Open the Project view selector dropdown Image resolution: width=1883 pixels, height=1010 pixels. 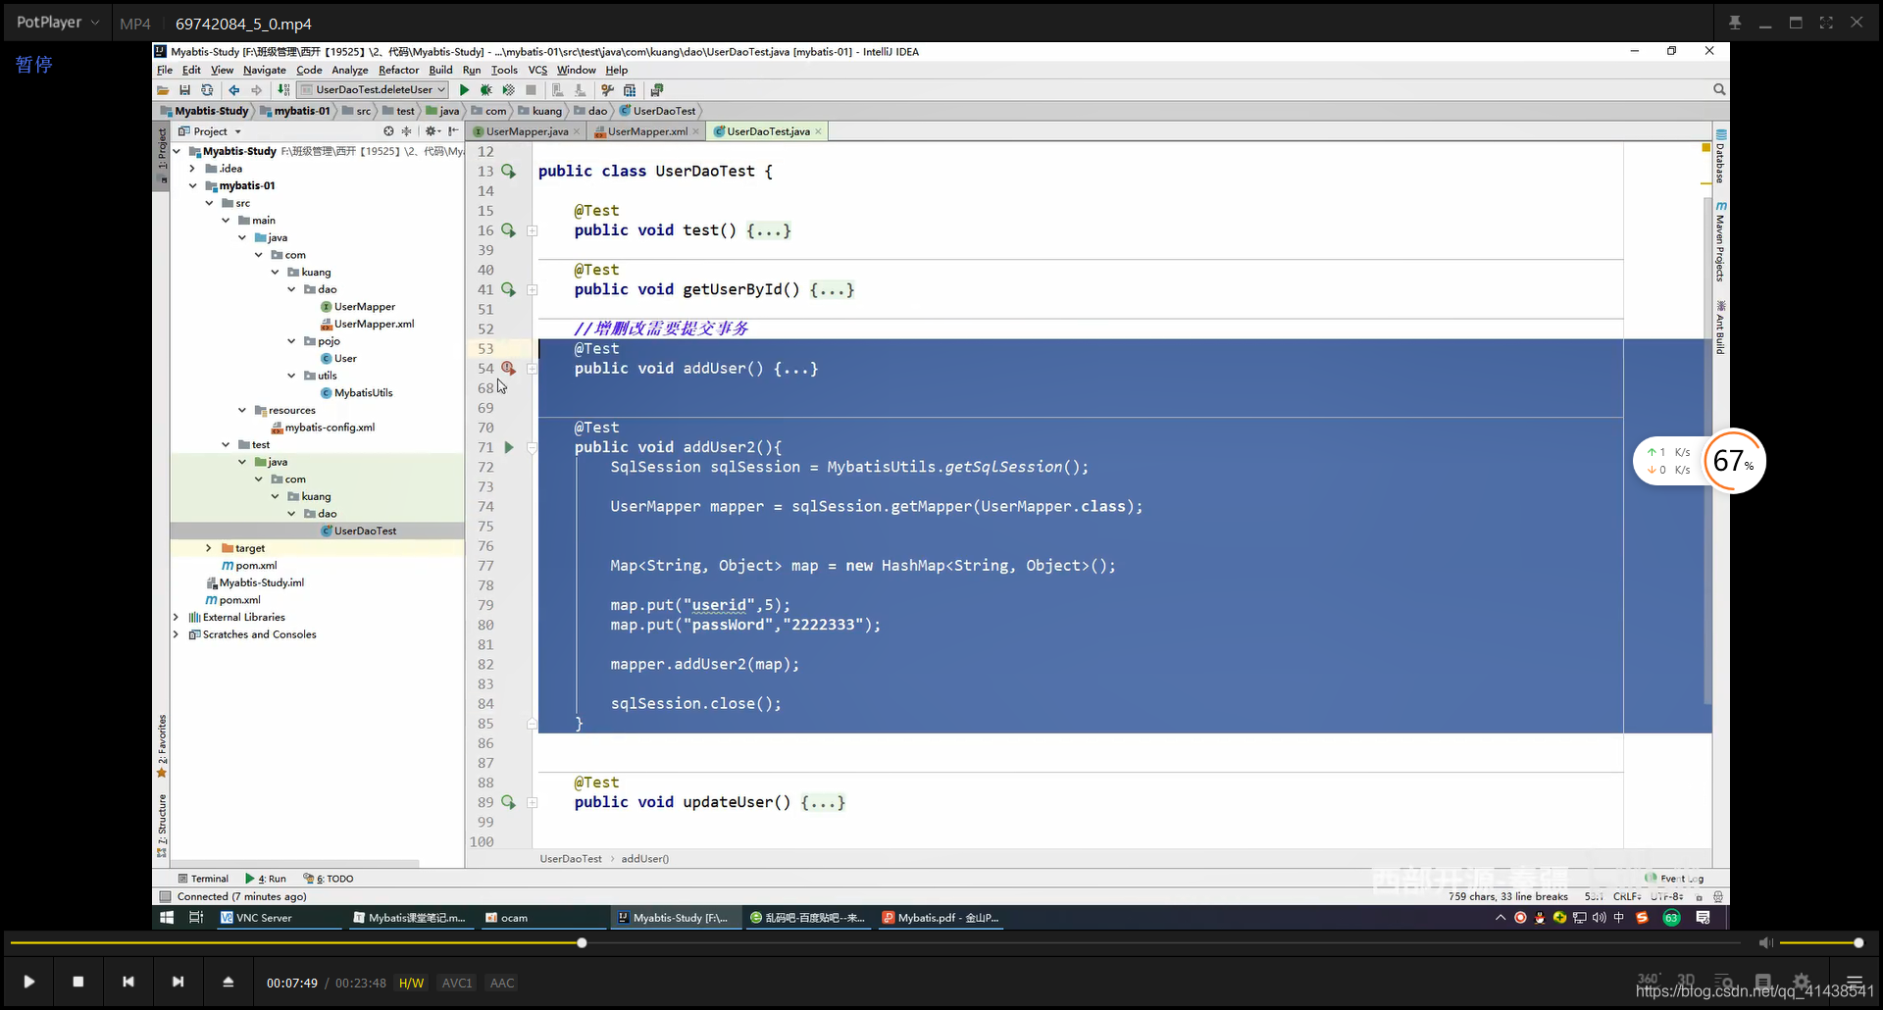[x=210, y=131]
